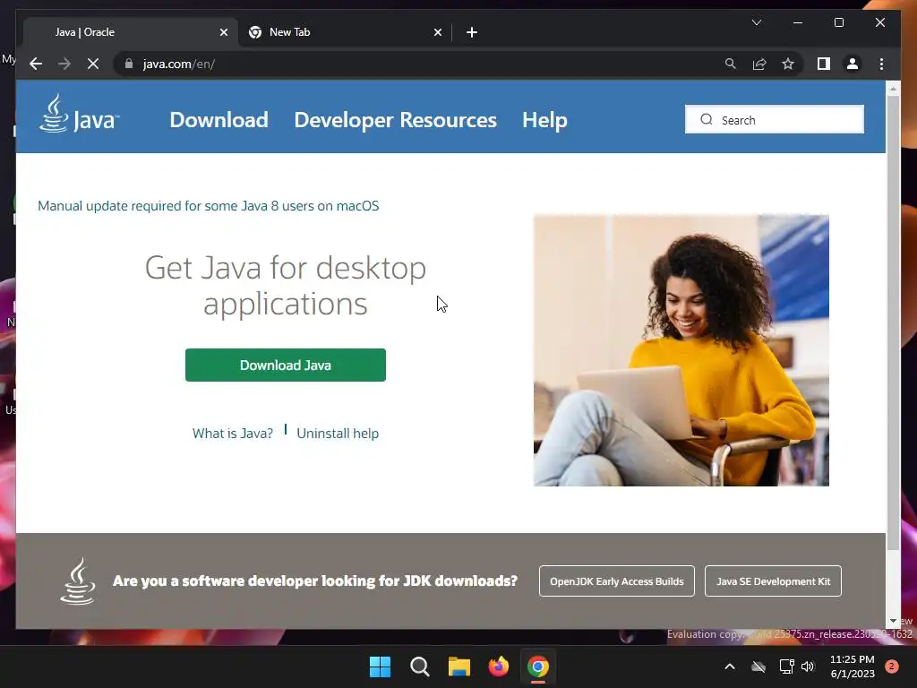The image size is (917, 688).
Task: Go back with the browser back arrow
Action: (x=36, y=64)
